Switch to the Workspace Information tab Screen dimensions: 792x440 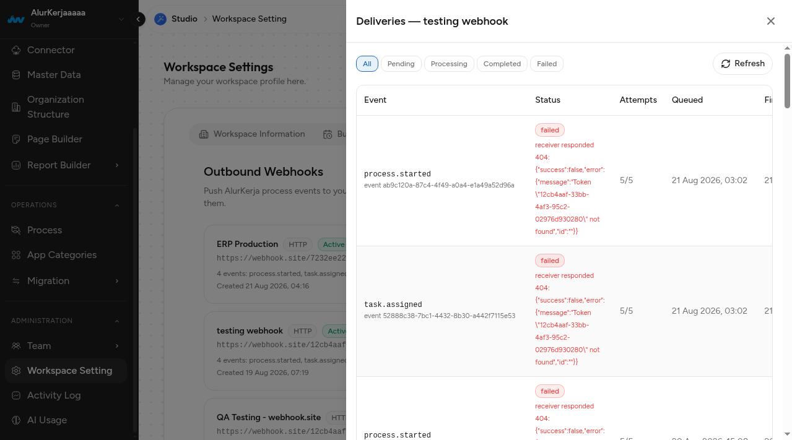[x=252, y=134]
